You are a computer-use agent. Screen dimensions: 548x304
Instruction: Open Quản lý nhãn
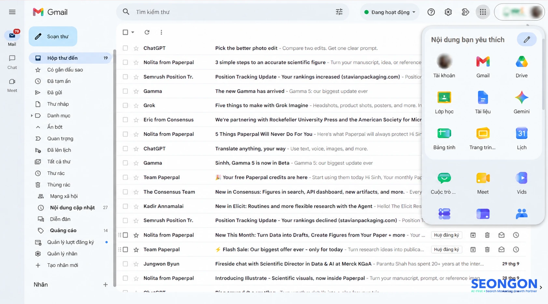click(x=62, y=254)
